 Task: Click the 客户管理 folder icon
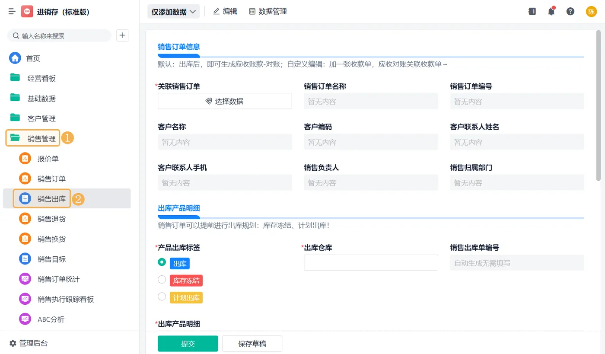(15, 118)
